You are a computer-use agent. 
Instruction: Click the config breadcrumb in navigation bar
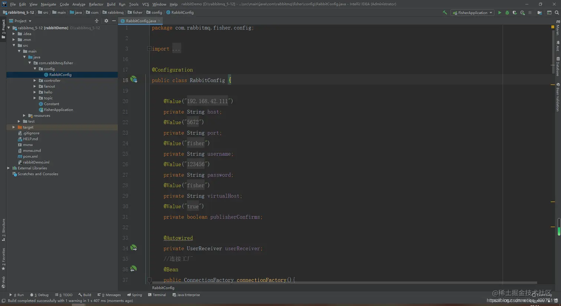click(157, 12)
